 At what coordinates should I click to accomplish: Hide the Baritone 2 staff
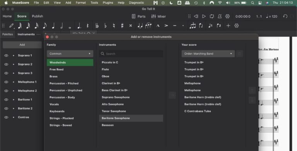click(6, 108)
